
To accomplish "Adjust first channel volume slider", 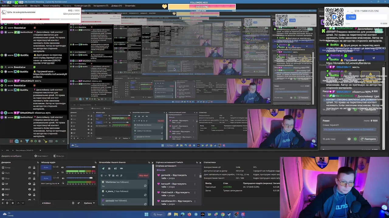I will pos(81,167).
